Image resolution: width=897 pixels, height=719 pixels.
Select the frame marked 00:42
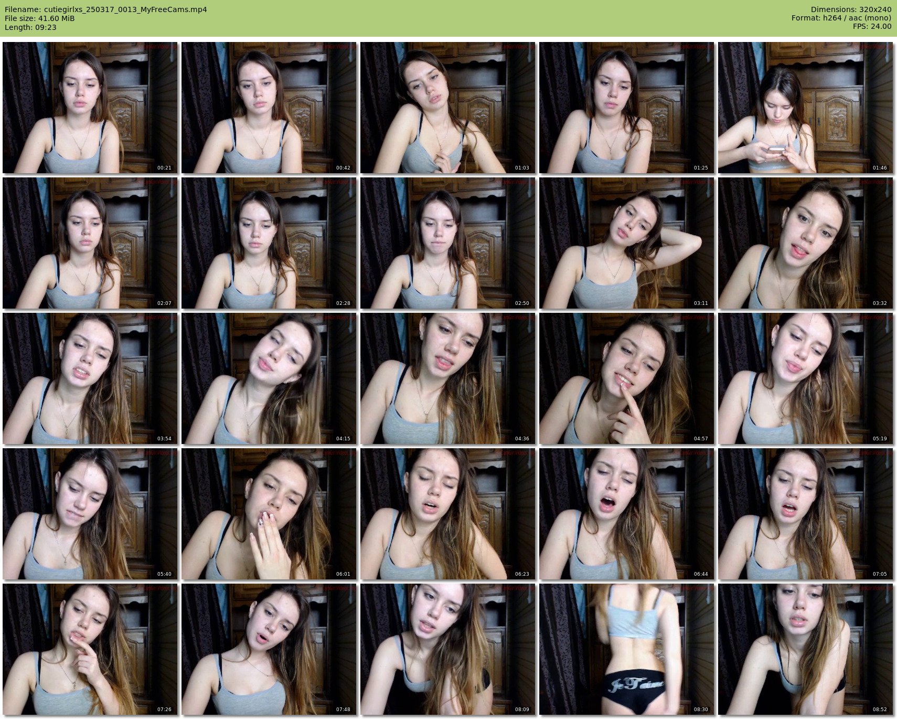click(269, 108)
